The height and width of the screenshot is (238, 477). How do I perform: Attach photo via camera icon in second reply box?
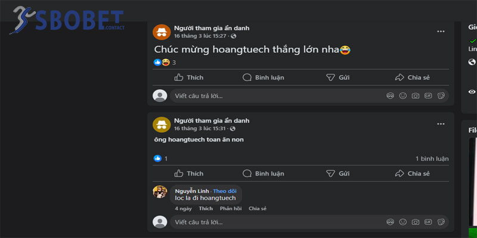(415, 222)
